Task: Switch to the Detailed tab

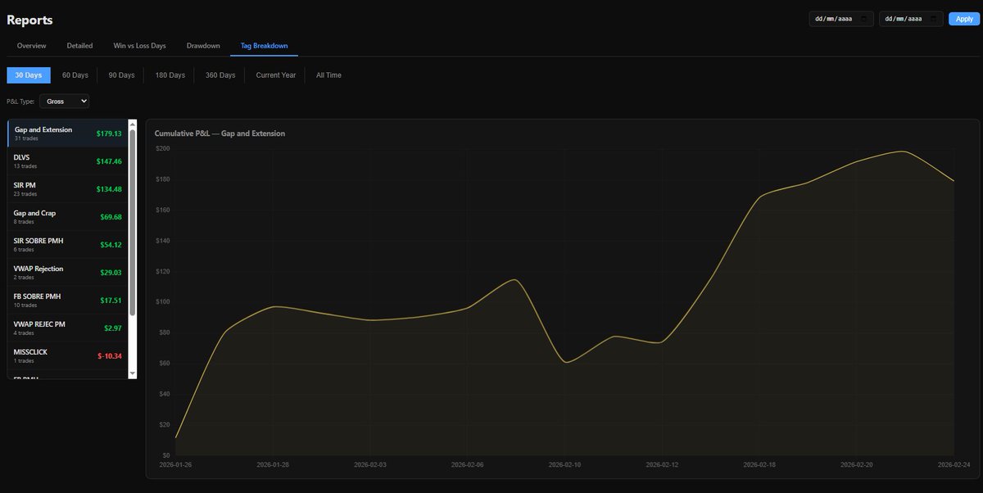Action: point(79,46)
